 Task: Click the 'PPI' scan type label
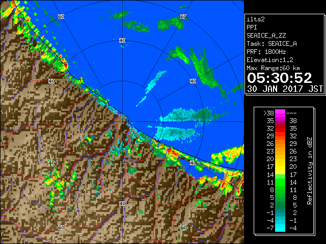coord(252,27)
